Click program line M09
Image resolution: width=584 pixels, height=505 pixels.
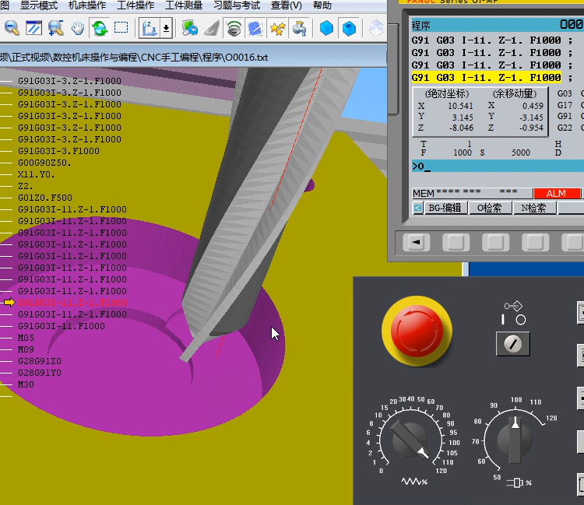(26, 349)
